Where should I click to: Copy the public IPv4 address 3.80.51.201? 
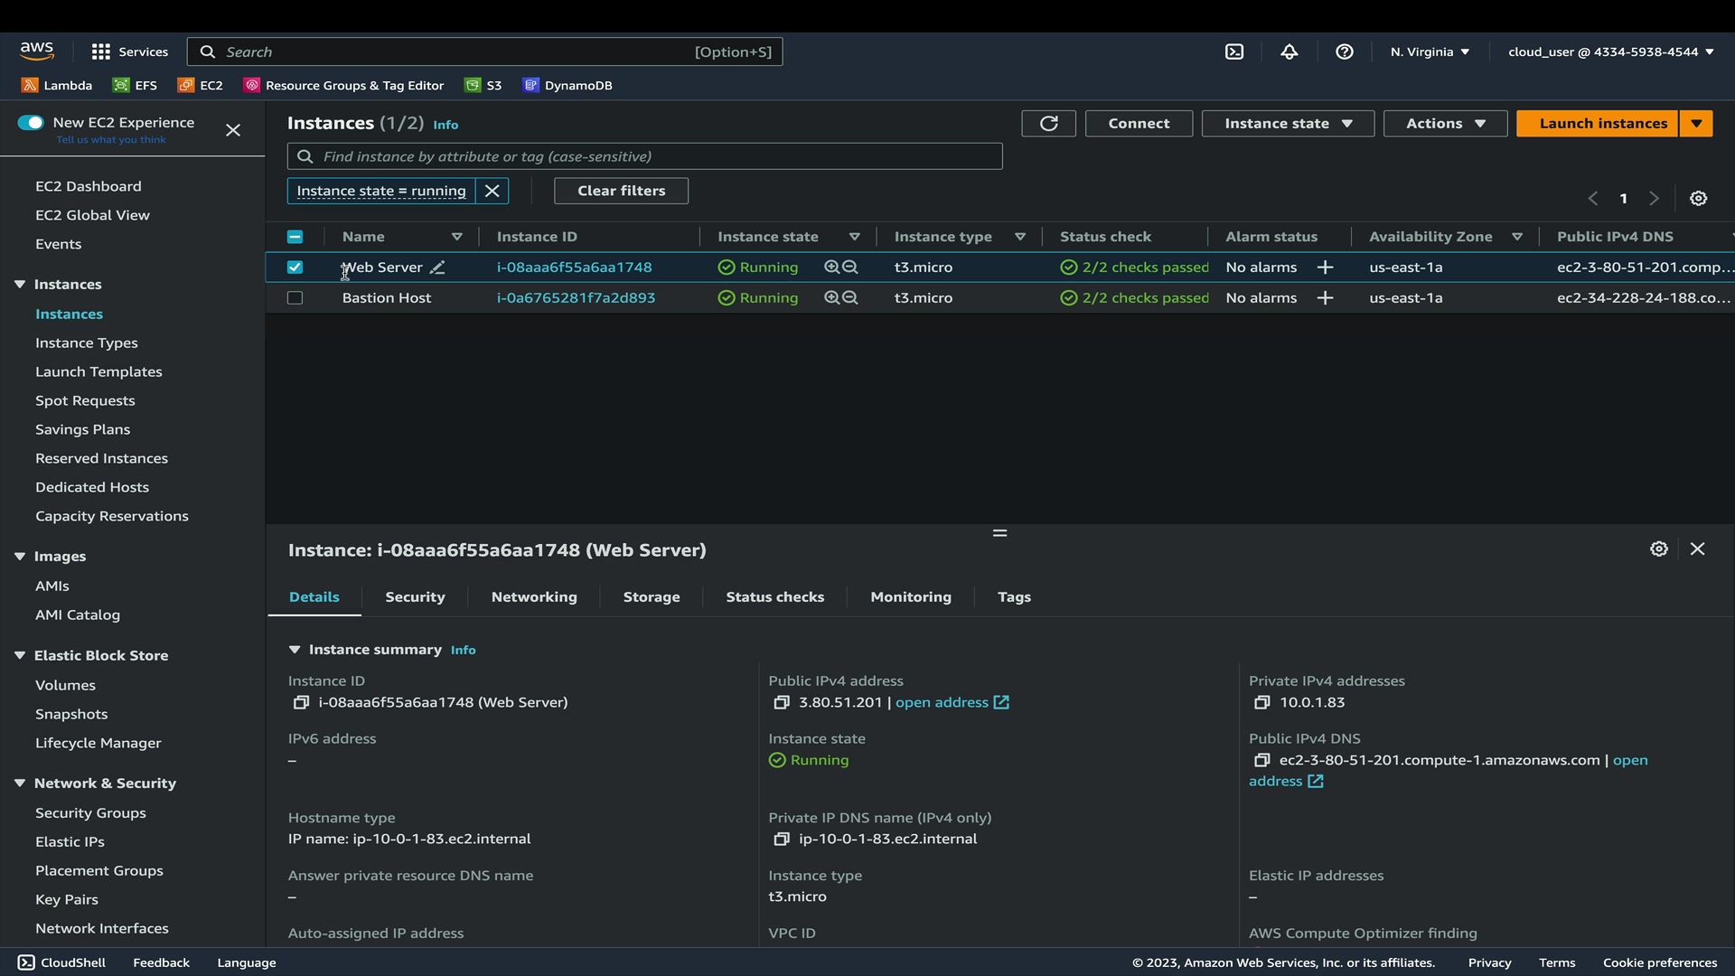coord(782,703)
